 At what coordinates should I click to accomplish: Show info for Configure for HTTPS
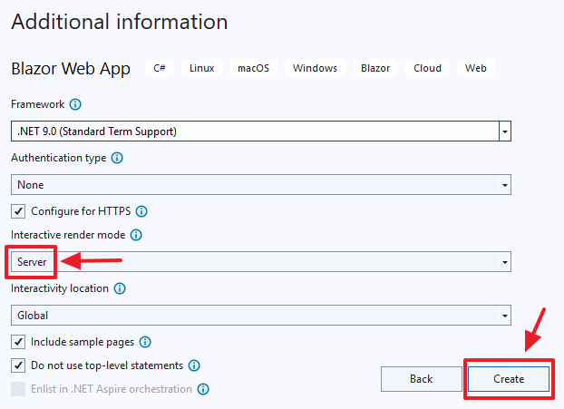tap(141, 211)
